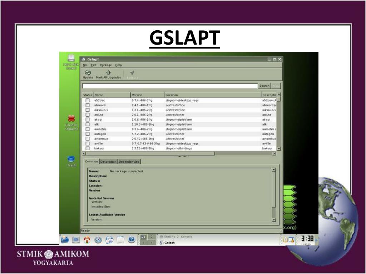This screenshot has height=274, width=366.
Task: Click the Gslapt window title icon
Action: click(83, 59)
